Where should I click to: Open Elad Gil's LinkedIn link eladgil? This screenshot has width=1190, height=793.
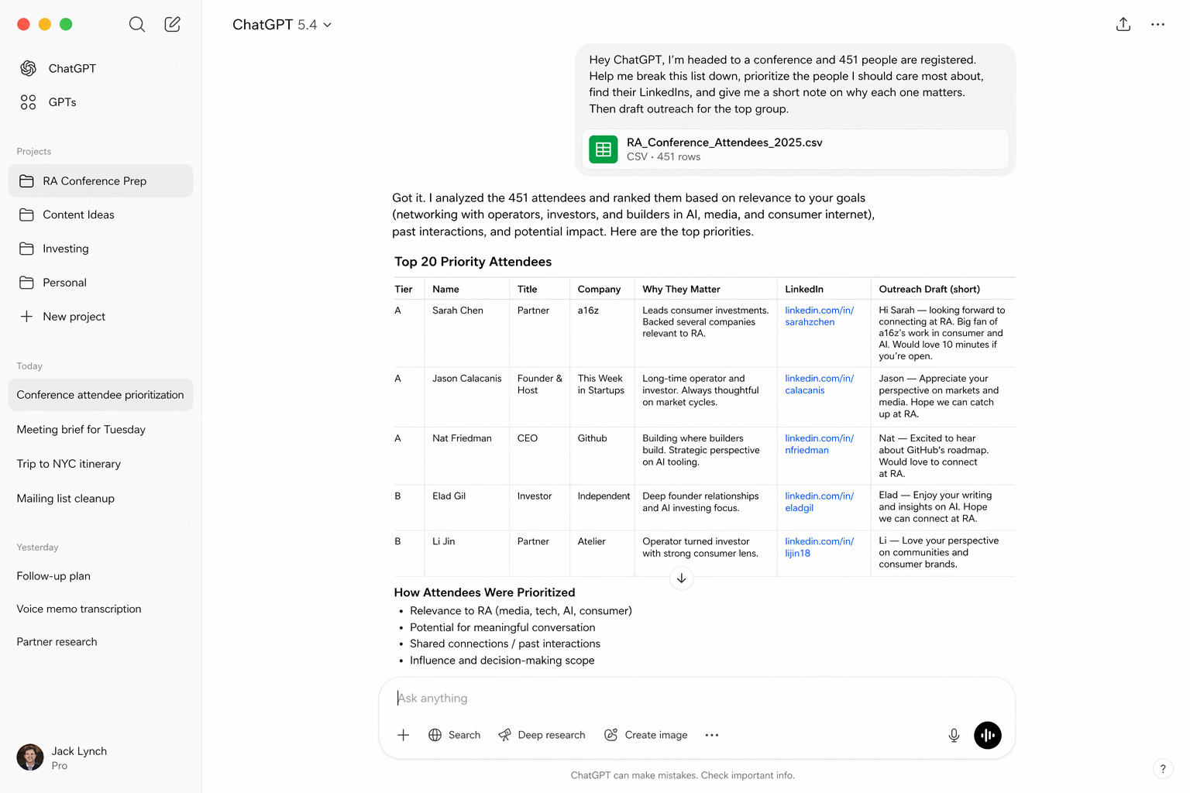[x=819, y=502]
